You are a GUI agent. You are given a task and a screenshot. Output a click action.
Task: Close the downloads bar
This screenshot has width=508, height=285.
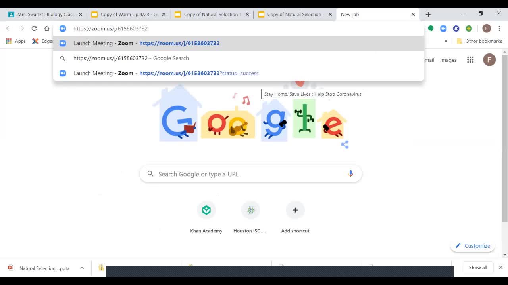coord(500,268)
